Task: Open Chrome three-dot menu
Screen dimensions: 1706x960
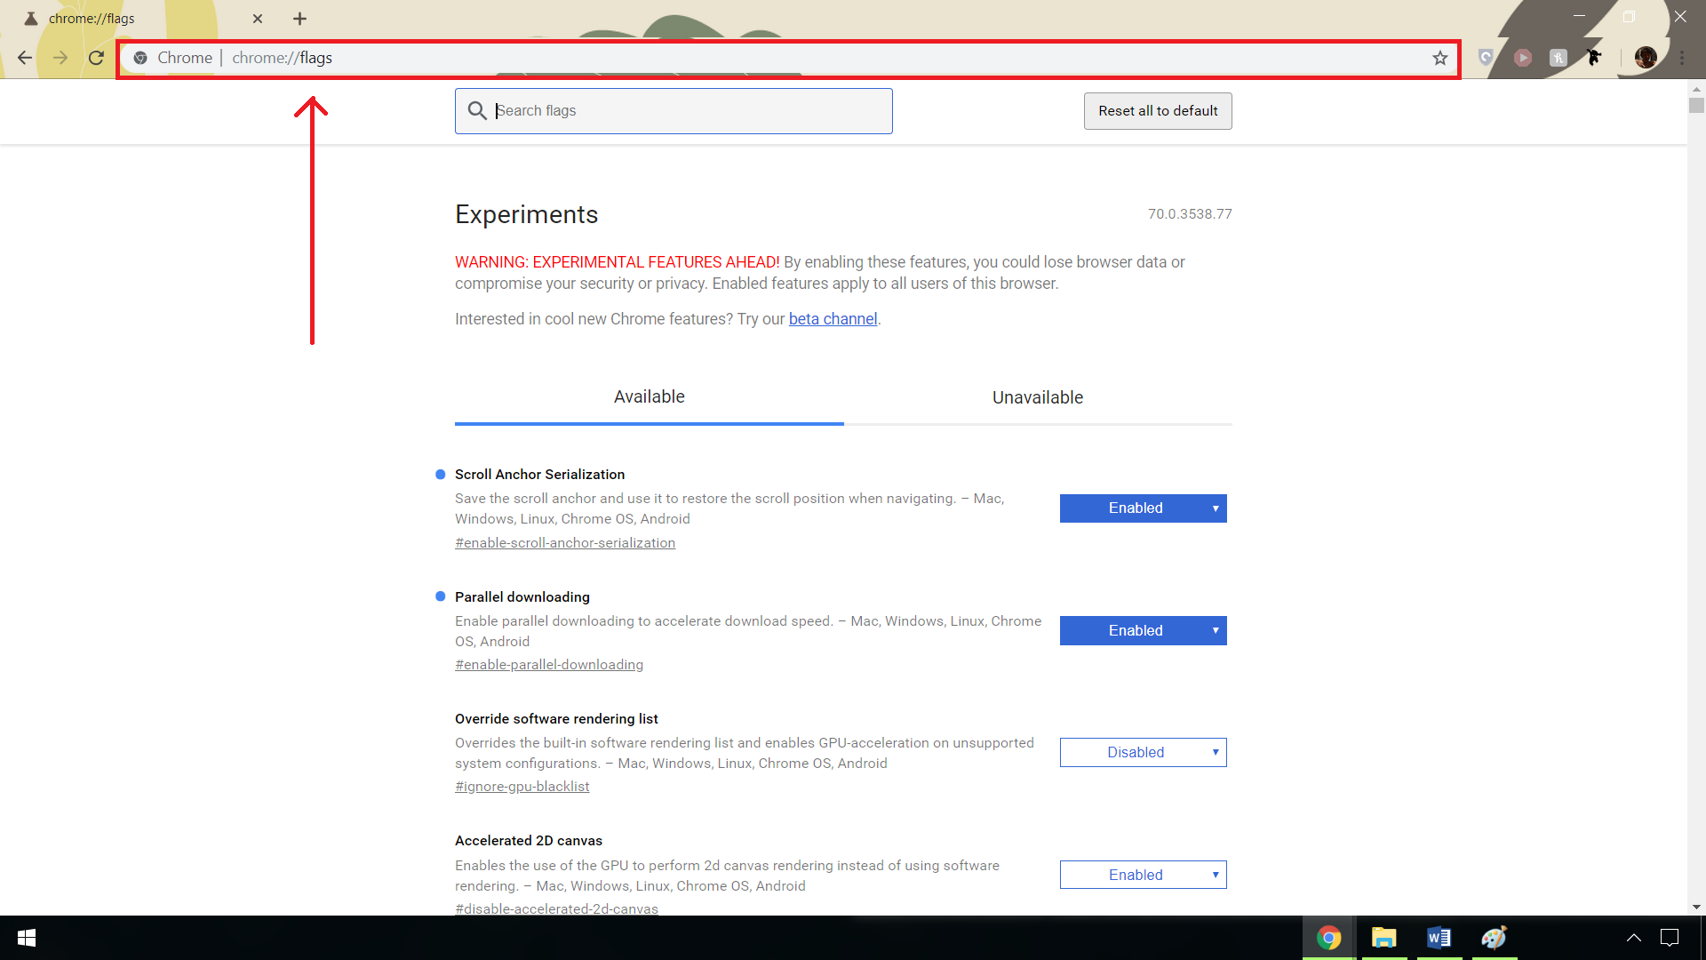Action: tap(1682, 58)
